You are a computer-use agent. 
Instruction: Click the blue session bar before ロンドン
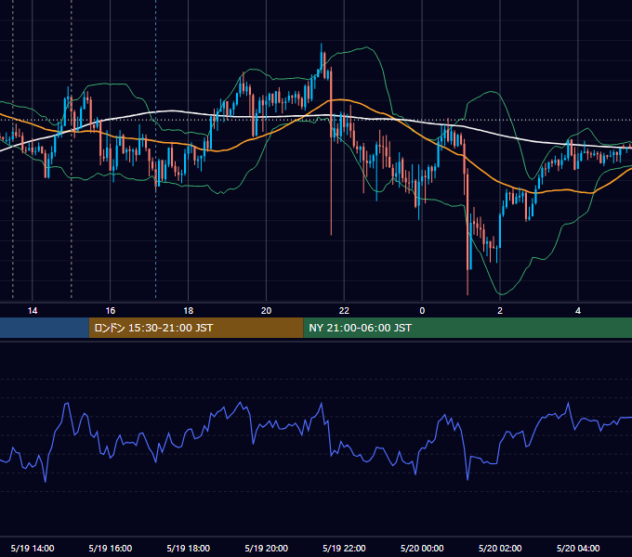45,328
